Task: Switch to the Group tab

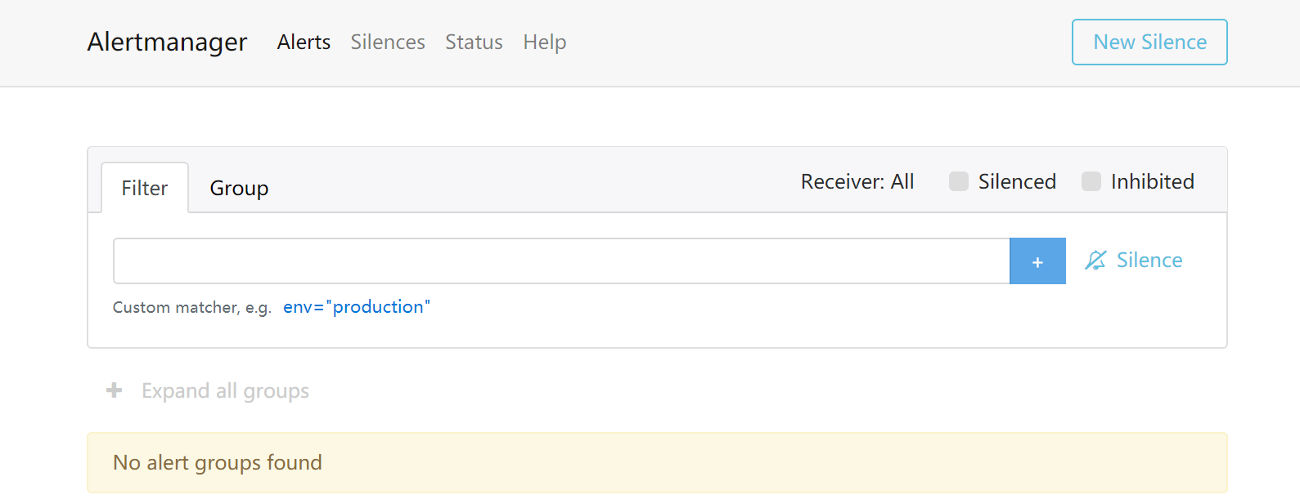Action: click(x=239, y=188)
